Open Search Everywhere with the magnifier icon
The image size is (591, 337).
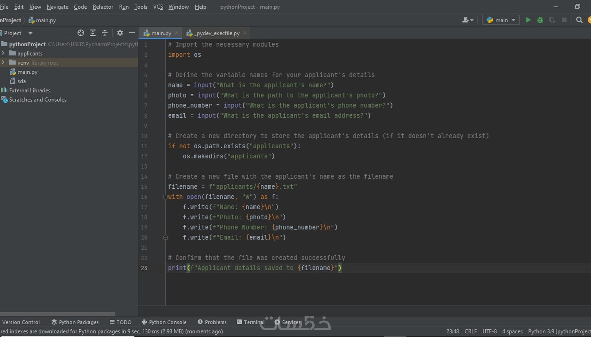click(579, 20)
